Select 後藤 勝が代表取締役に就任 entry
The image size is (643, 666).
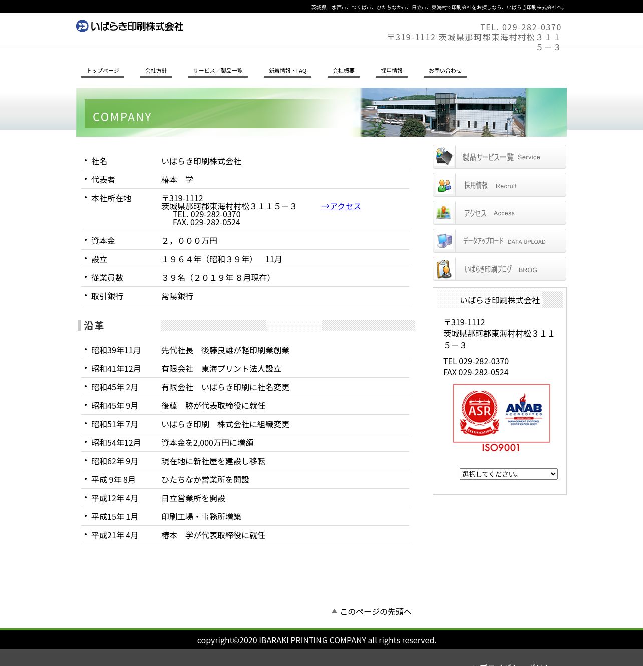tap(213, 406)
